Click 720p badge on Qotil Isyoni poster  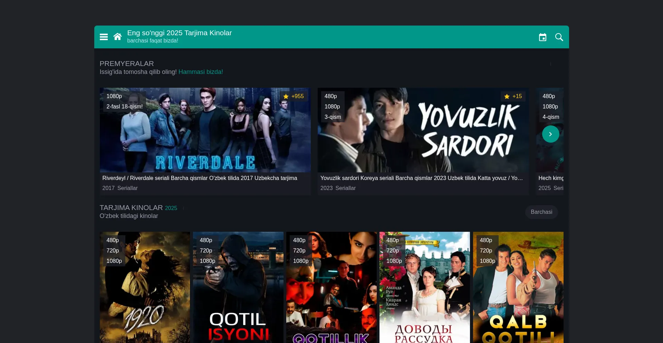pyautogui.click(x=206, y=251)
